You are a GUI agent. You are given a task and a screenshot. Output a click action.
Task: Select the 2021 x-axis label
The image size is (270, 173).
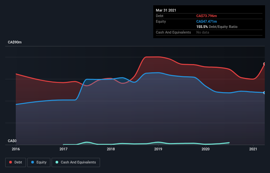tap(253, 149)
